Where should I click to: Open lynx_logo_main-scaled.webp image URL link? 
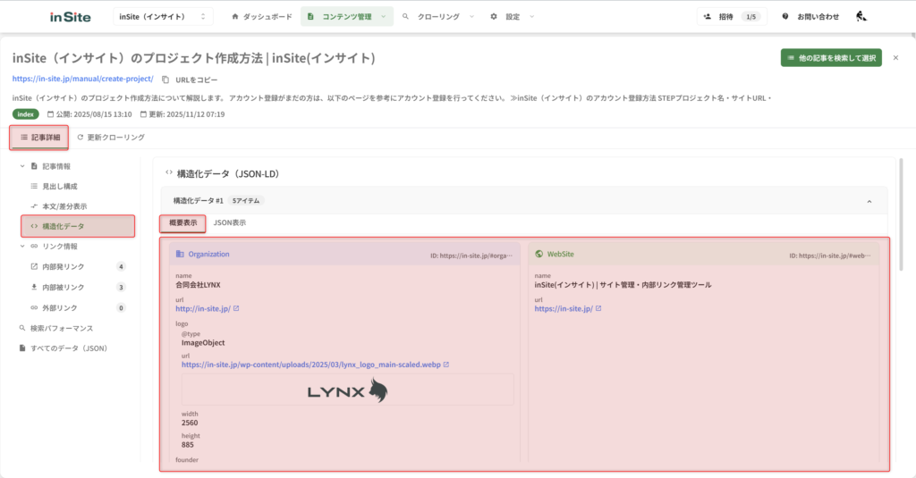(x=310, y=365)
